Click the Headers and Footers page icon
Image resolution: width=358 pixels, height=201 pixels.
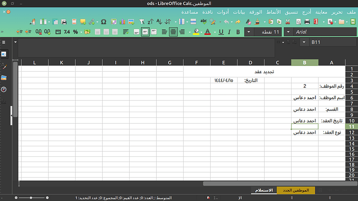tap(74, 22)
